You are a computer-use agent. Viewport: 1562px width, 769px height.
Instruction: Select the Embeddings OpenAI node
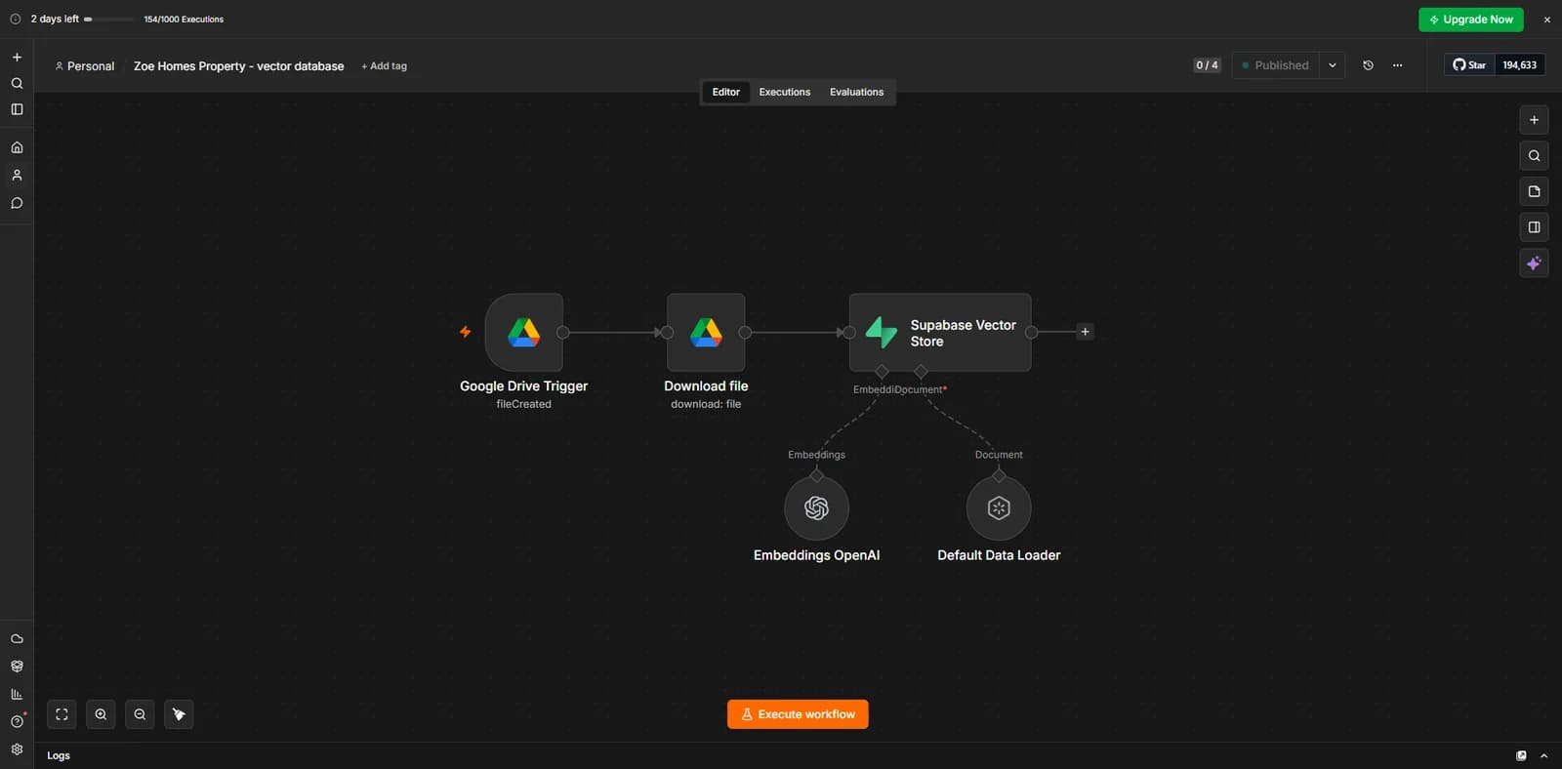[x=816, y=507]
